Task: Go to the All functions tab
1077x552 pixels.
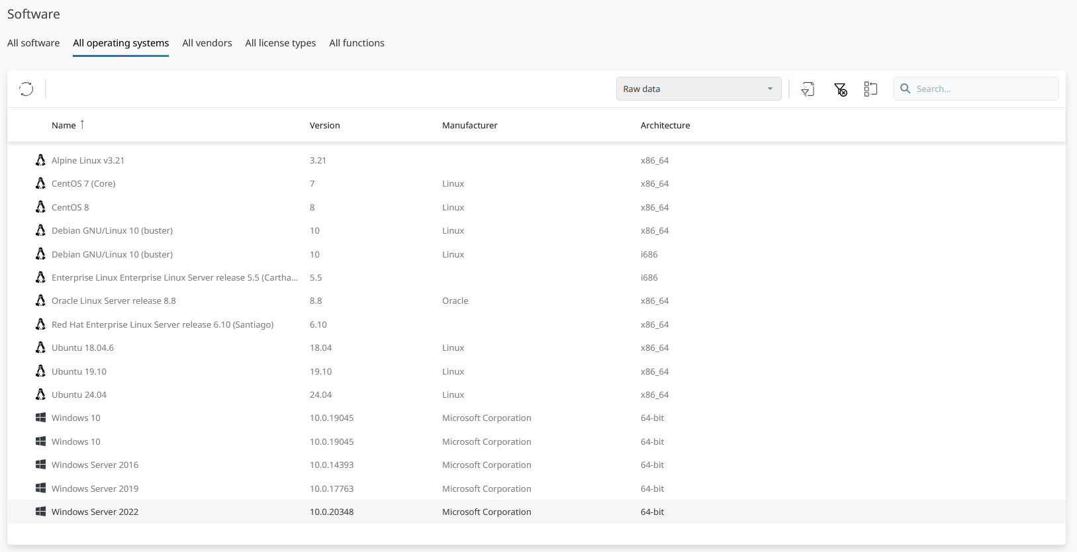Action: coord(357,43)
